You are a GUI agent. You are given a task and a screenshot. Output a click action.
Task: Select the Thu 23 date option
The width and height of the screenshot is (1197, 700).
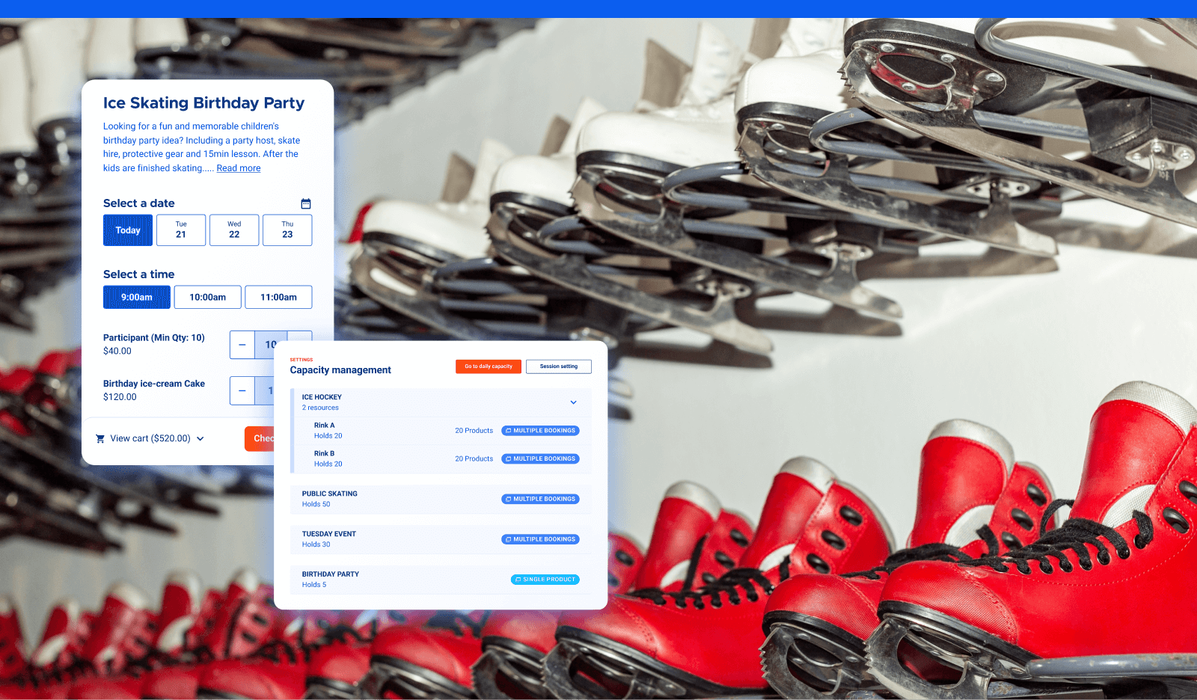click(x=287, y=230)
